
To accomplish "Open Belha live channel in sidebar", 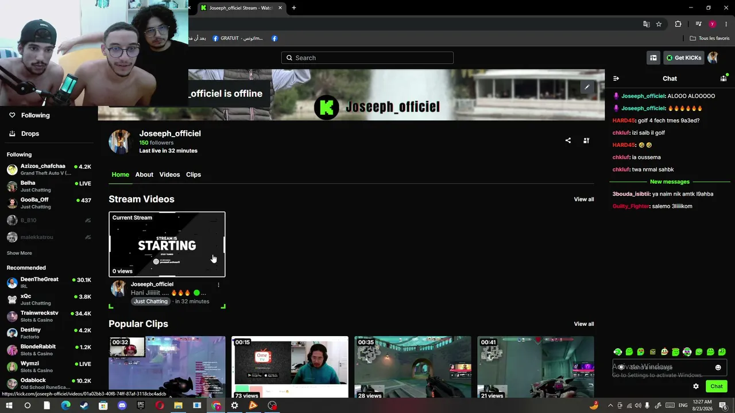I will [x=49, y=186].
